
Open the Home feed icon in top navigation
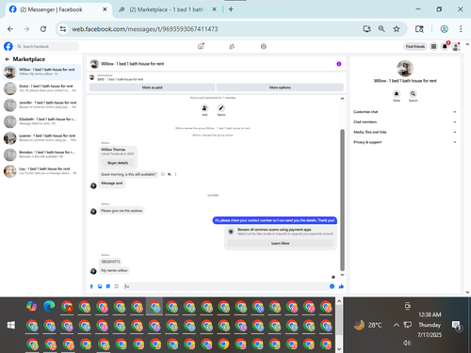201,46
